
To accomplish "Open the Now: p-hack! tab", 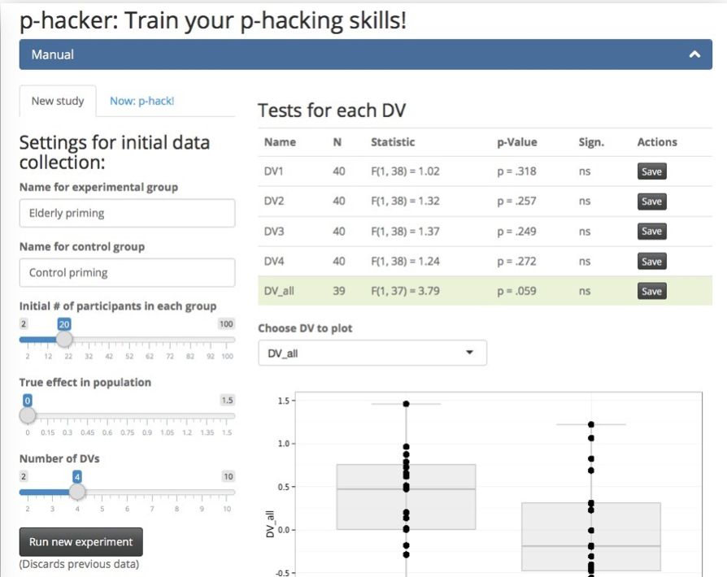I will 141,101.
